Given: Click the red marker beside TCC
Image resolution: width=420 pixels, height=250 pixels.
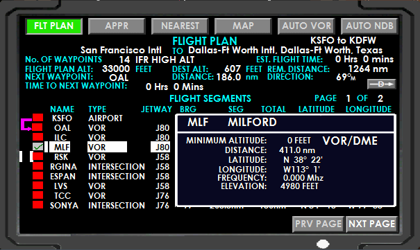Looking at the screenshot, I should (x=37, y=195).
